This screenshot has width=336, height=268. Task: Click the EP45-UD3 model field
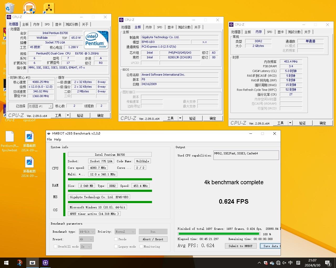tap(165, 42)
